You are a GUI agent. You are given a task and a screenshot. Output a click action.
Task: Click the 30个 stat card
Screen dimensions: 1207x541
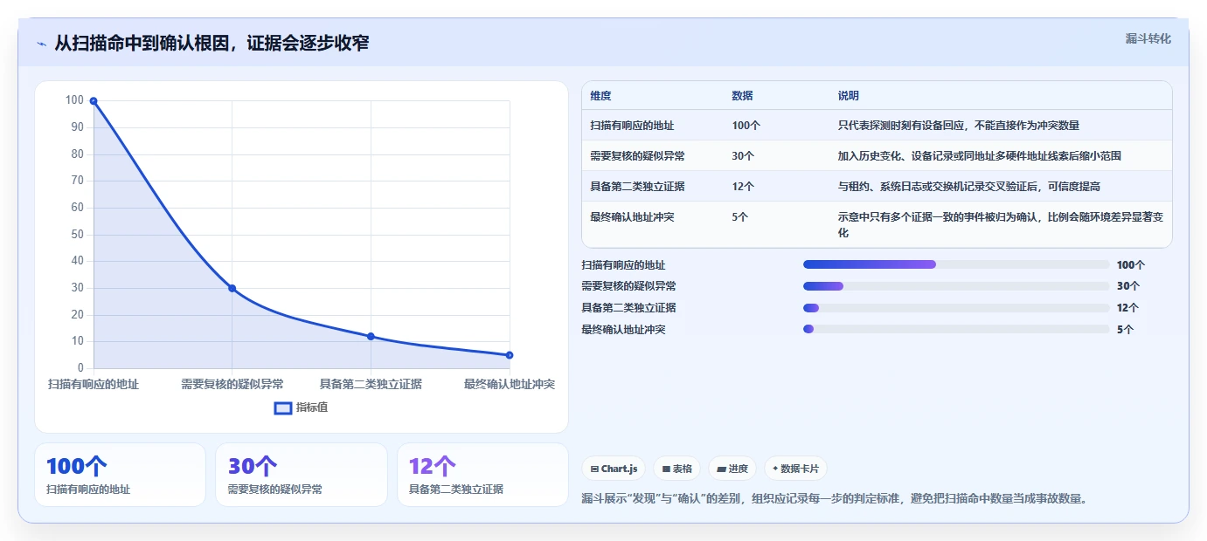[x=302, y=475]
